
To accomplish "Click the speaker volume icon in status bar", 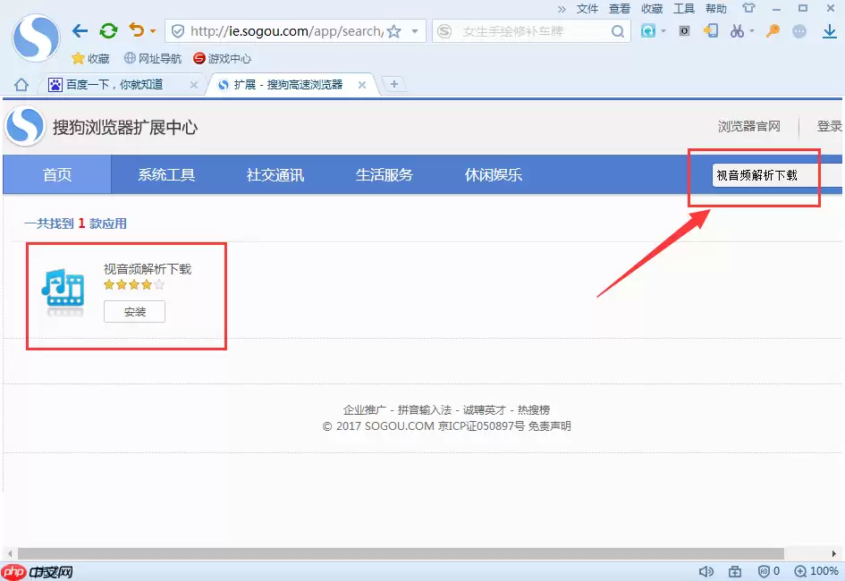I will [x=706, y=570].
